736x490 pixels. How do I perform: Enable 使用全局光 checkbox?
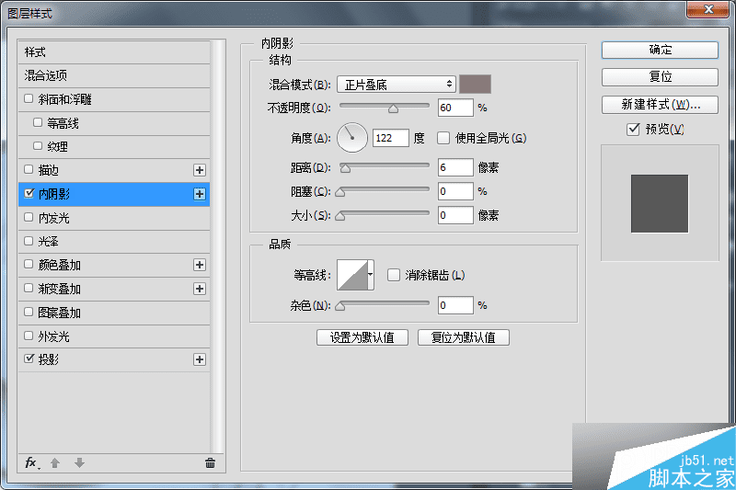pos(443,138)
